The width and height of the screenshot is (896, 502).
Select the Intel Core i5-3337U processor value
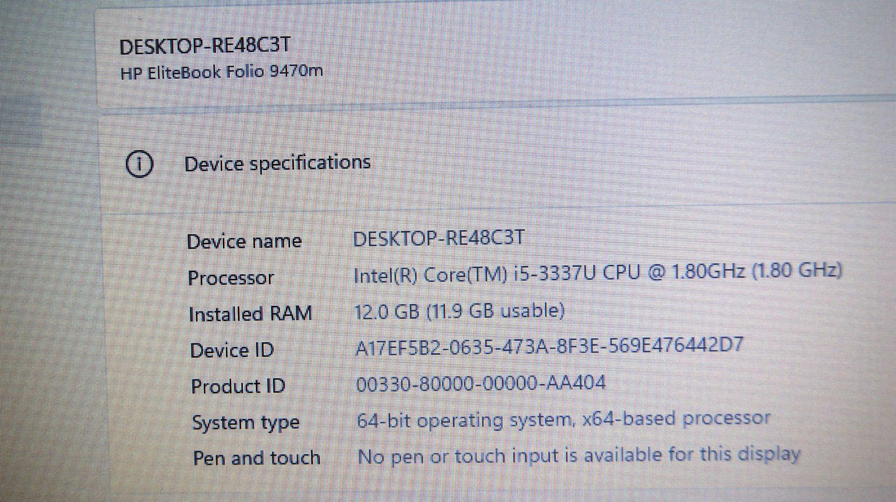[x=598, y=273]
